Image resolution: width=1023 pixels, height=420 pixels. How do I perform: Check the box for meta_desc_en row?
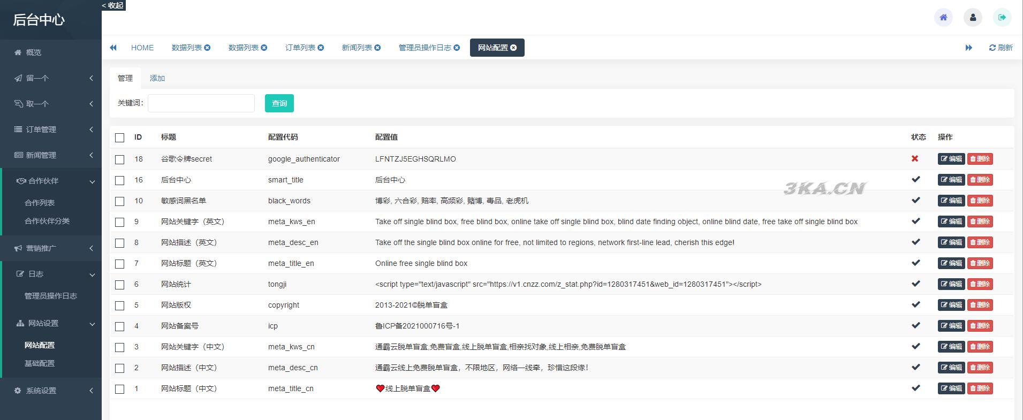[x=120, y=243]
